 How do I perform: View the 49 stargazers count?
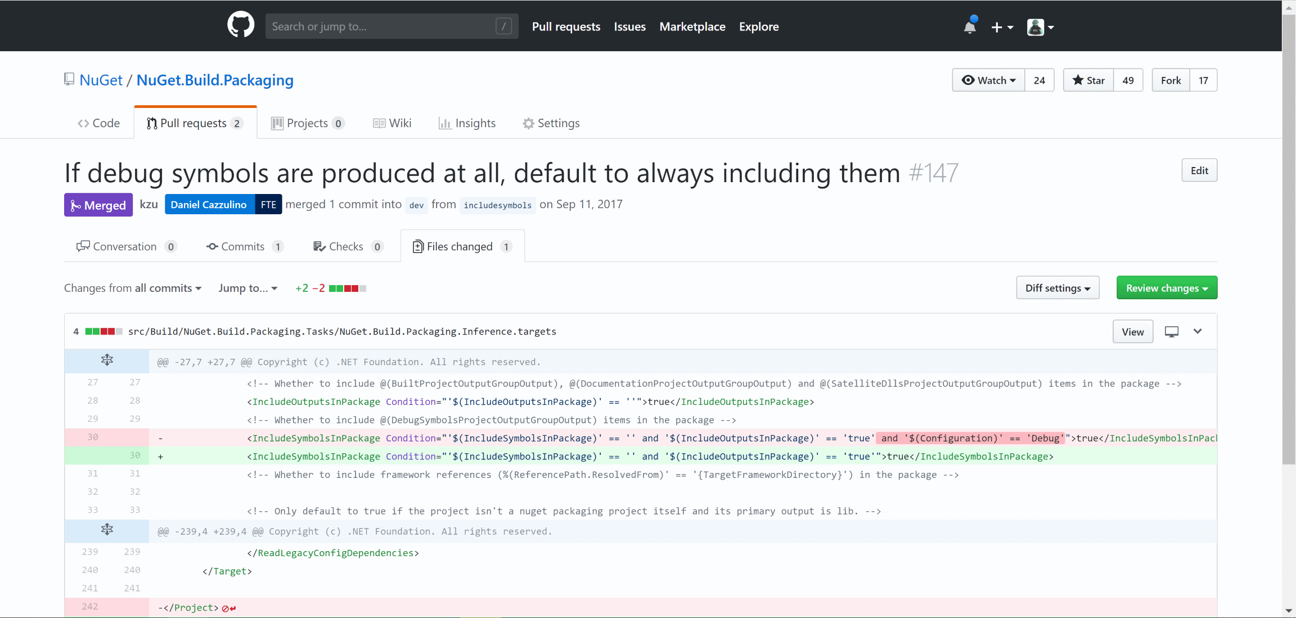[x=1128, y=80]
